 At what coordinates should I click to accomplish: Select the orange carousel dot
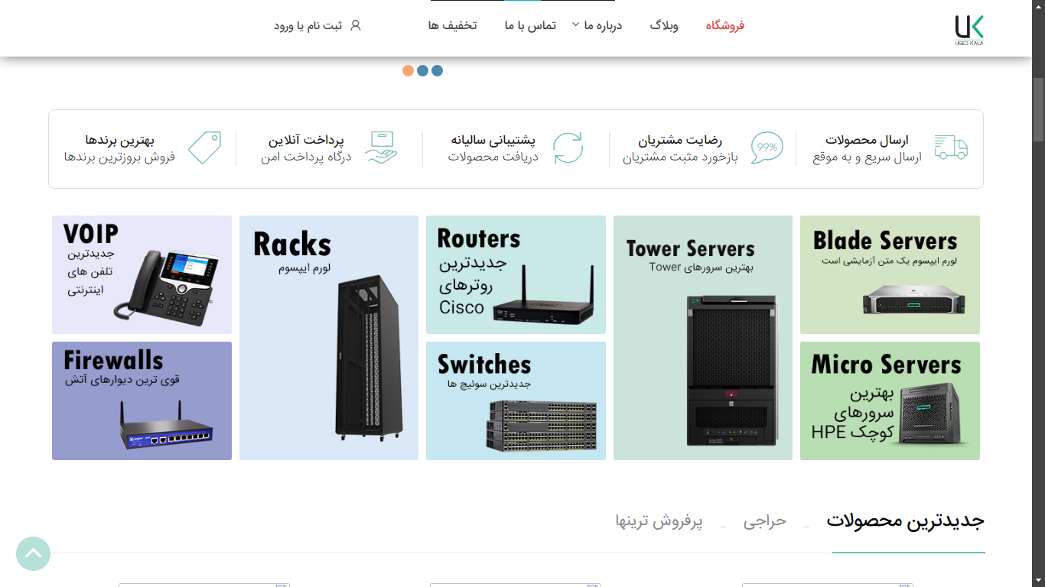(x=408, y=71)
